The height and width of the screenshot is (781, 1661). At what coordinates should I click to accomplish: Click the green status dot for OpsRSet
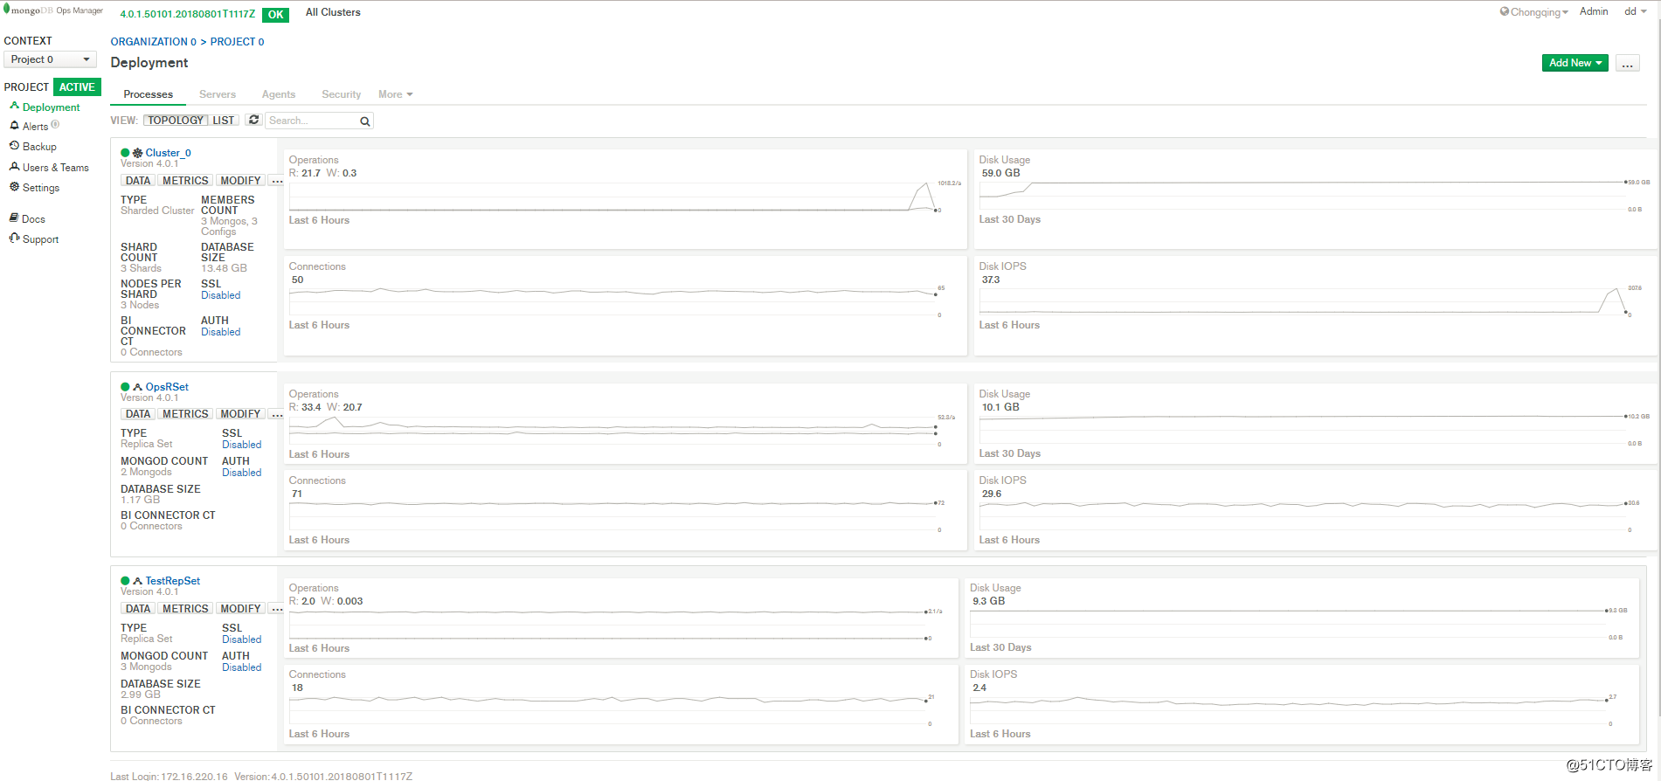pos(125,387)
